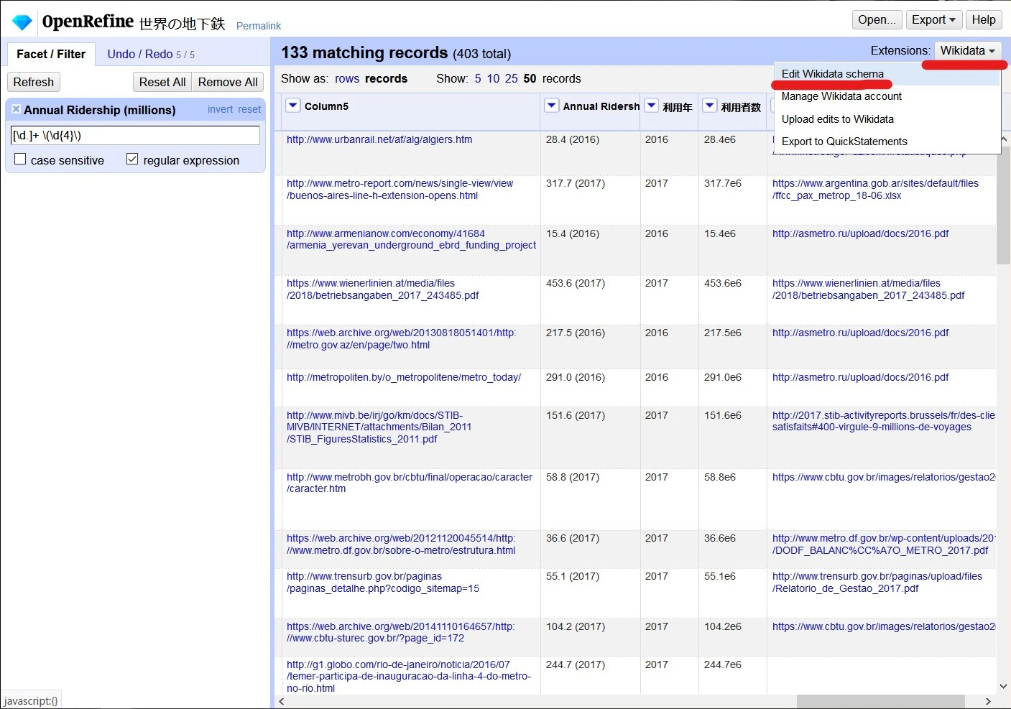
Task: Select the 244.7 (2017) ridership cell
Action: [576, 664]
